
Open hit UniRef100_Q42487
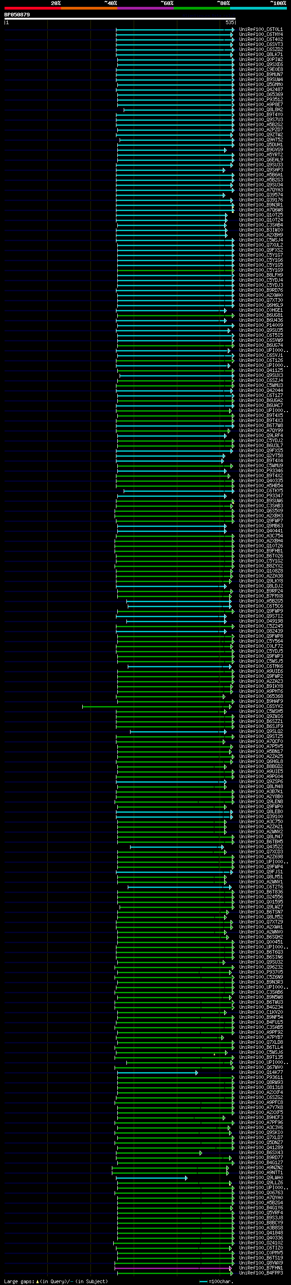coord(261,89)
